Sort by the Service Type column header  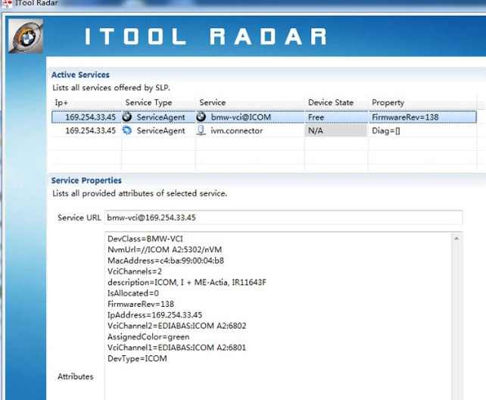(148, 102)
